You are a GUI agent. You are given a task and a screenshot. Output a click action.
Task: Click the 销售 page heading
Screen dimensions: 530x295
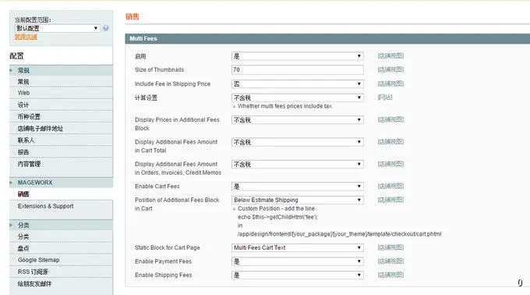pyautogui.click(x=132, y=16)
